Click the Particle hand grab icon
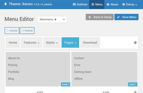The image size is (143, 93). click(23, 31)
